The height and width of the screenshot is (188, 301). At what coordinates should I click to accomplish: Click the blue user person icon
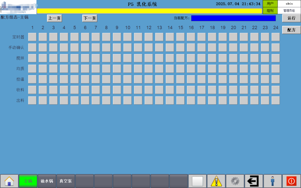tap(273, 181)
